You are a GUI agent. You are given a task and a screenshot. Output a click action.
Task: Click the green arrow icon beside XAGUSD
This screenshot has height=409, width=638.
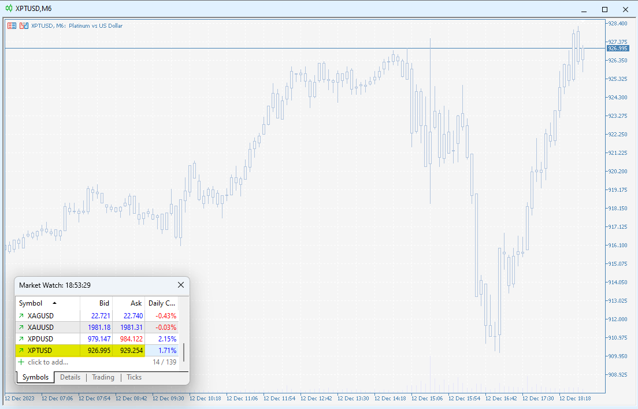[x=21, y=315]
